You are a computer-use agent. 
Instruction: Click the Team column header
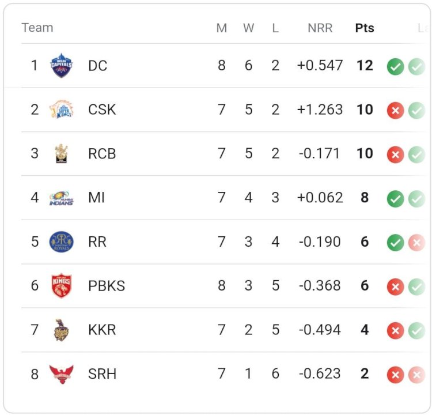tap(37, 28)
